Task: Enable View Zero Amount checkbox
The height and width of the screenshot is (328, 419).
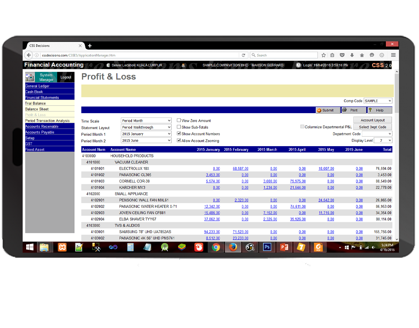Action: tap(179, 120)
